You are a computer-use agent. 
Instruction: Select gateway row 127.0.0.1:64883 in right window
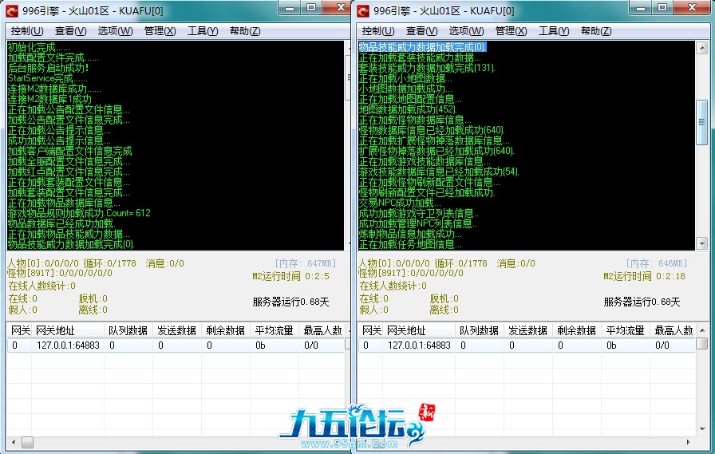pyautogui.click(x=527, y=345)
